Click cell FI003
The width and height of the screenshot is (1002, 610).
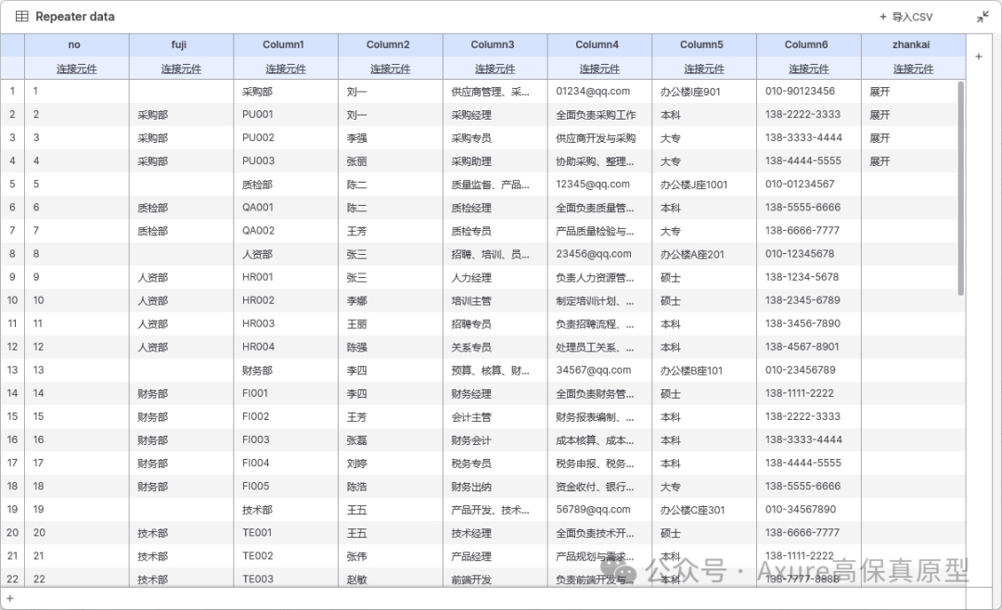[286, 440]
